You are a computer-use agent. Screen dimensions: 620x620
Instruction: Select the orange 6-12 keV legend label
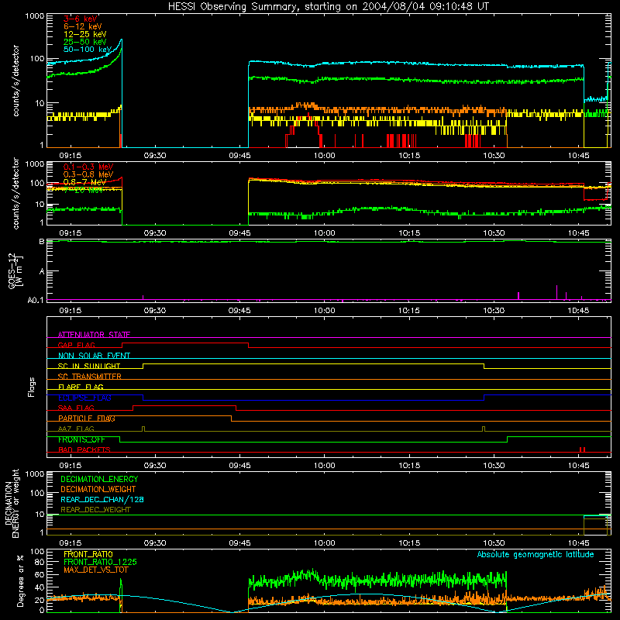[82, 26]
